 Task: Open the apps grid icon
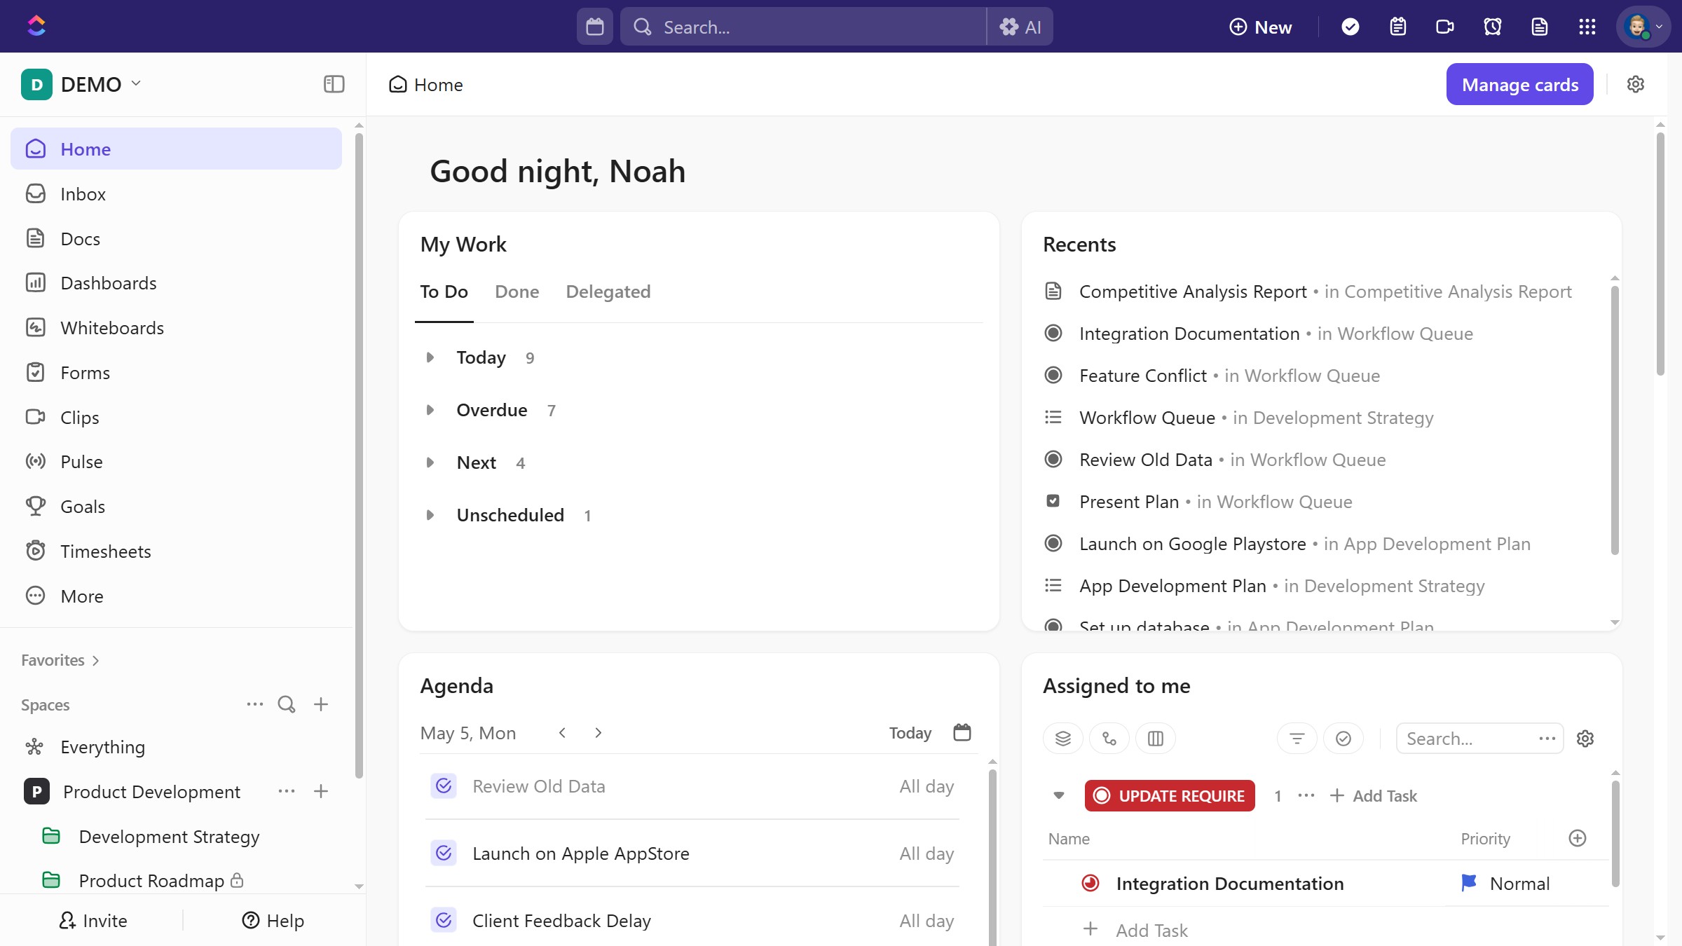1587,27
